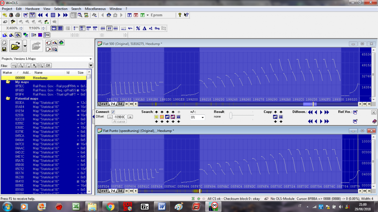Image resolution: width=378 pixels, height=212 pixels.
Task: Select map 8F5EC Rail Press. Gov. row
Action: click(x=43, y=86)
